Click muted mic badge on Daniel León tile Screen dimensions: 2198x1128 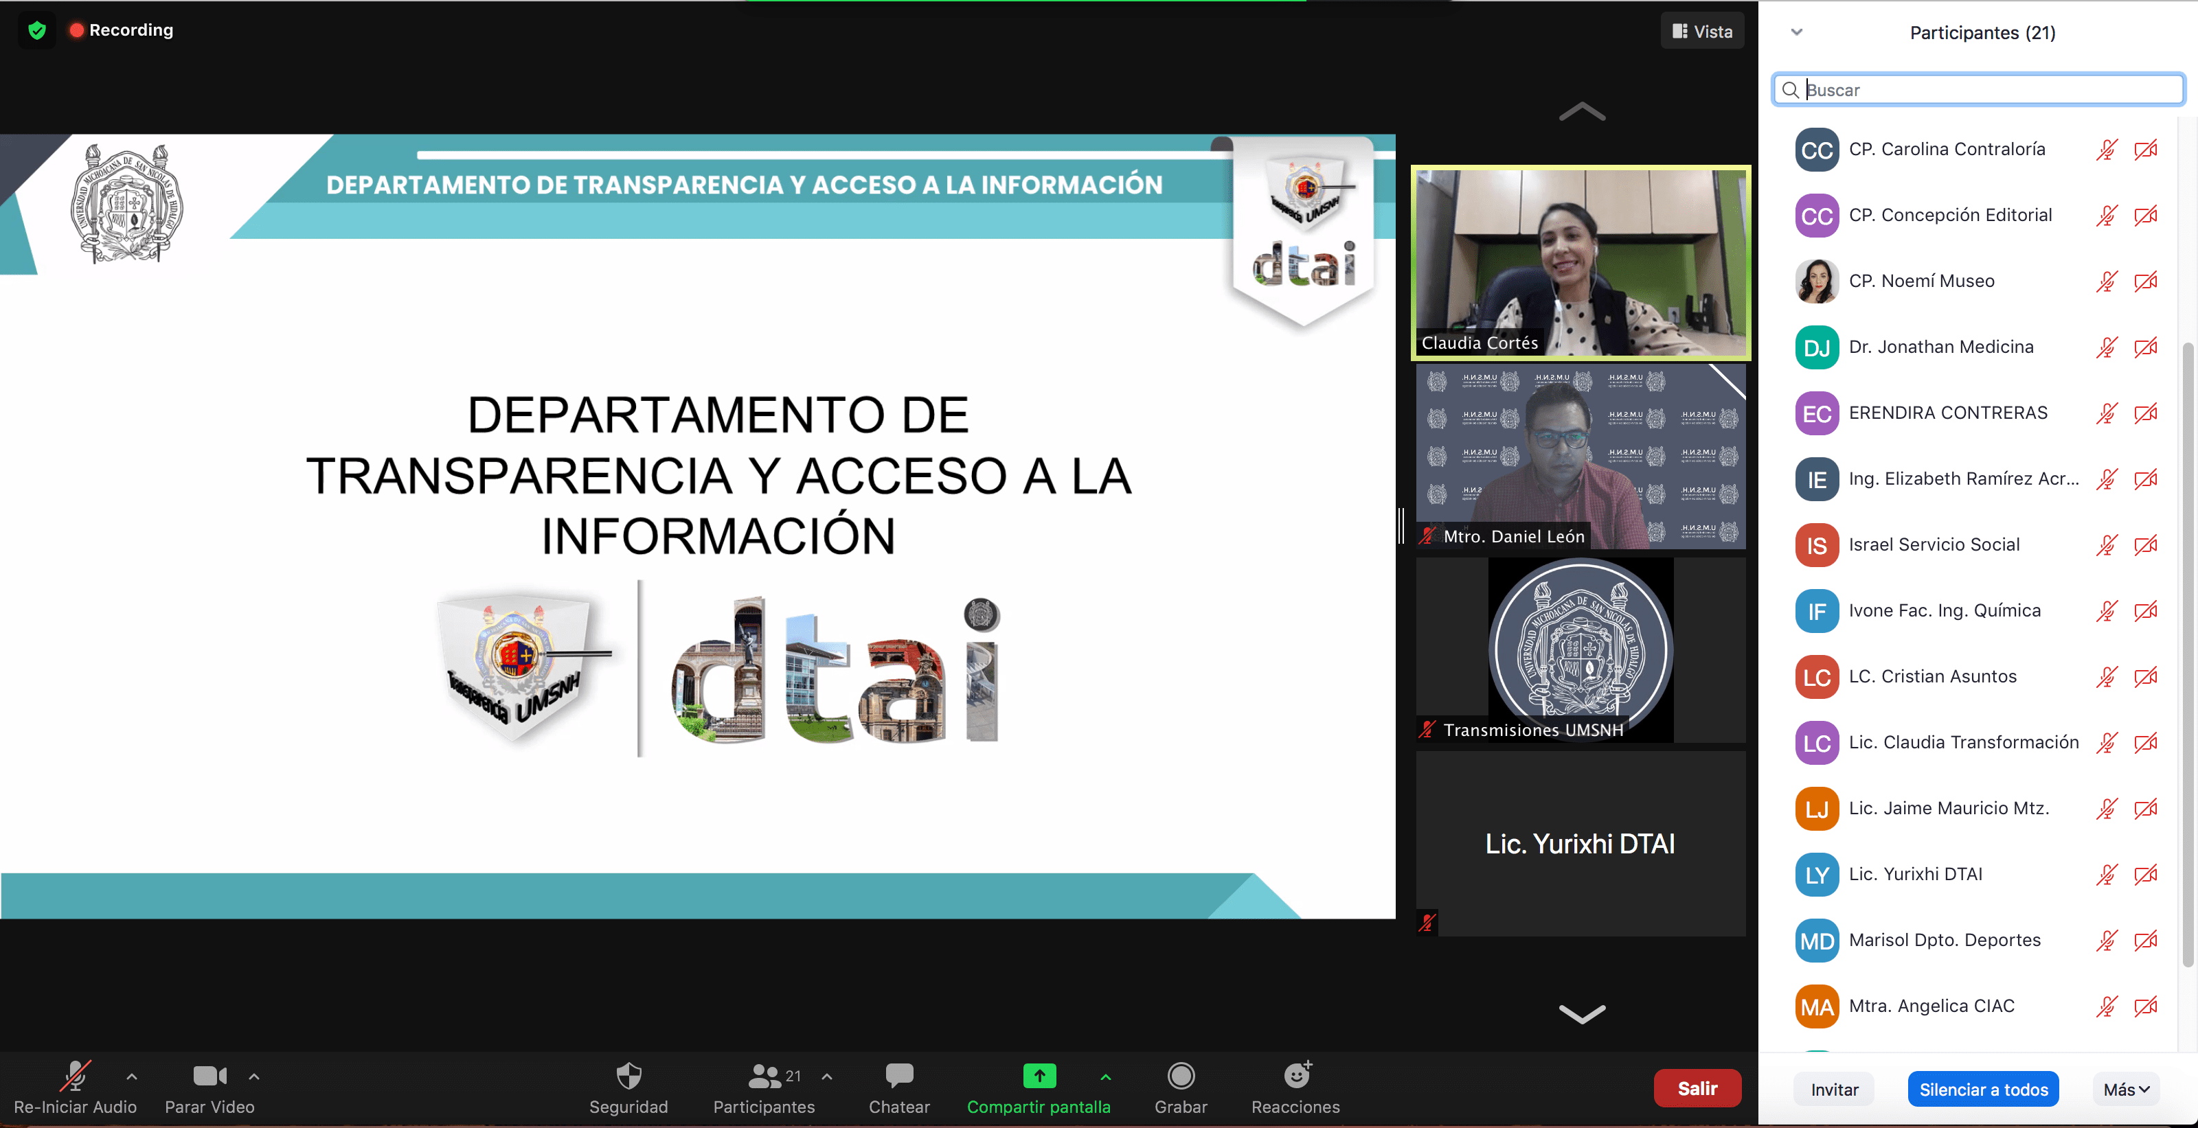coord(1427,536)
